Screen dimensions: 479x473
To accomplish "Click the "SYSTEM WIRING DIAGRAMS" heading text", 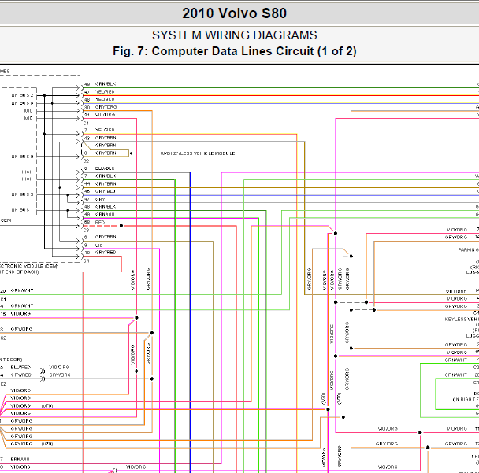I will click(x=234, y=35).
